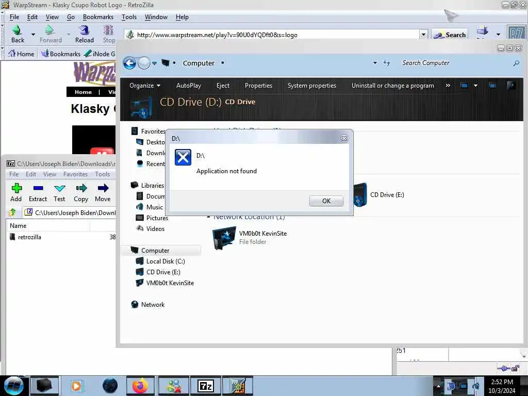The height and width of the screenshot is (396, 528).
Task: Click the Explorer help icon
Action: click(511, 86)
